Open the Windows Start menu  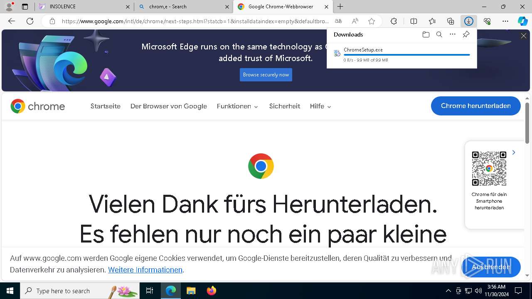(10, 291)
